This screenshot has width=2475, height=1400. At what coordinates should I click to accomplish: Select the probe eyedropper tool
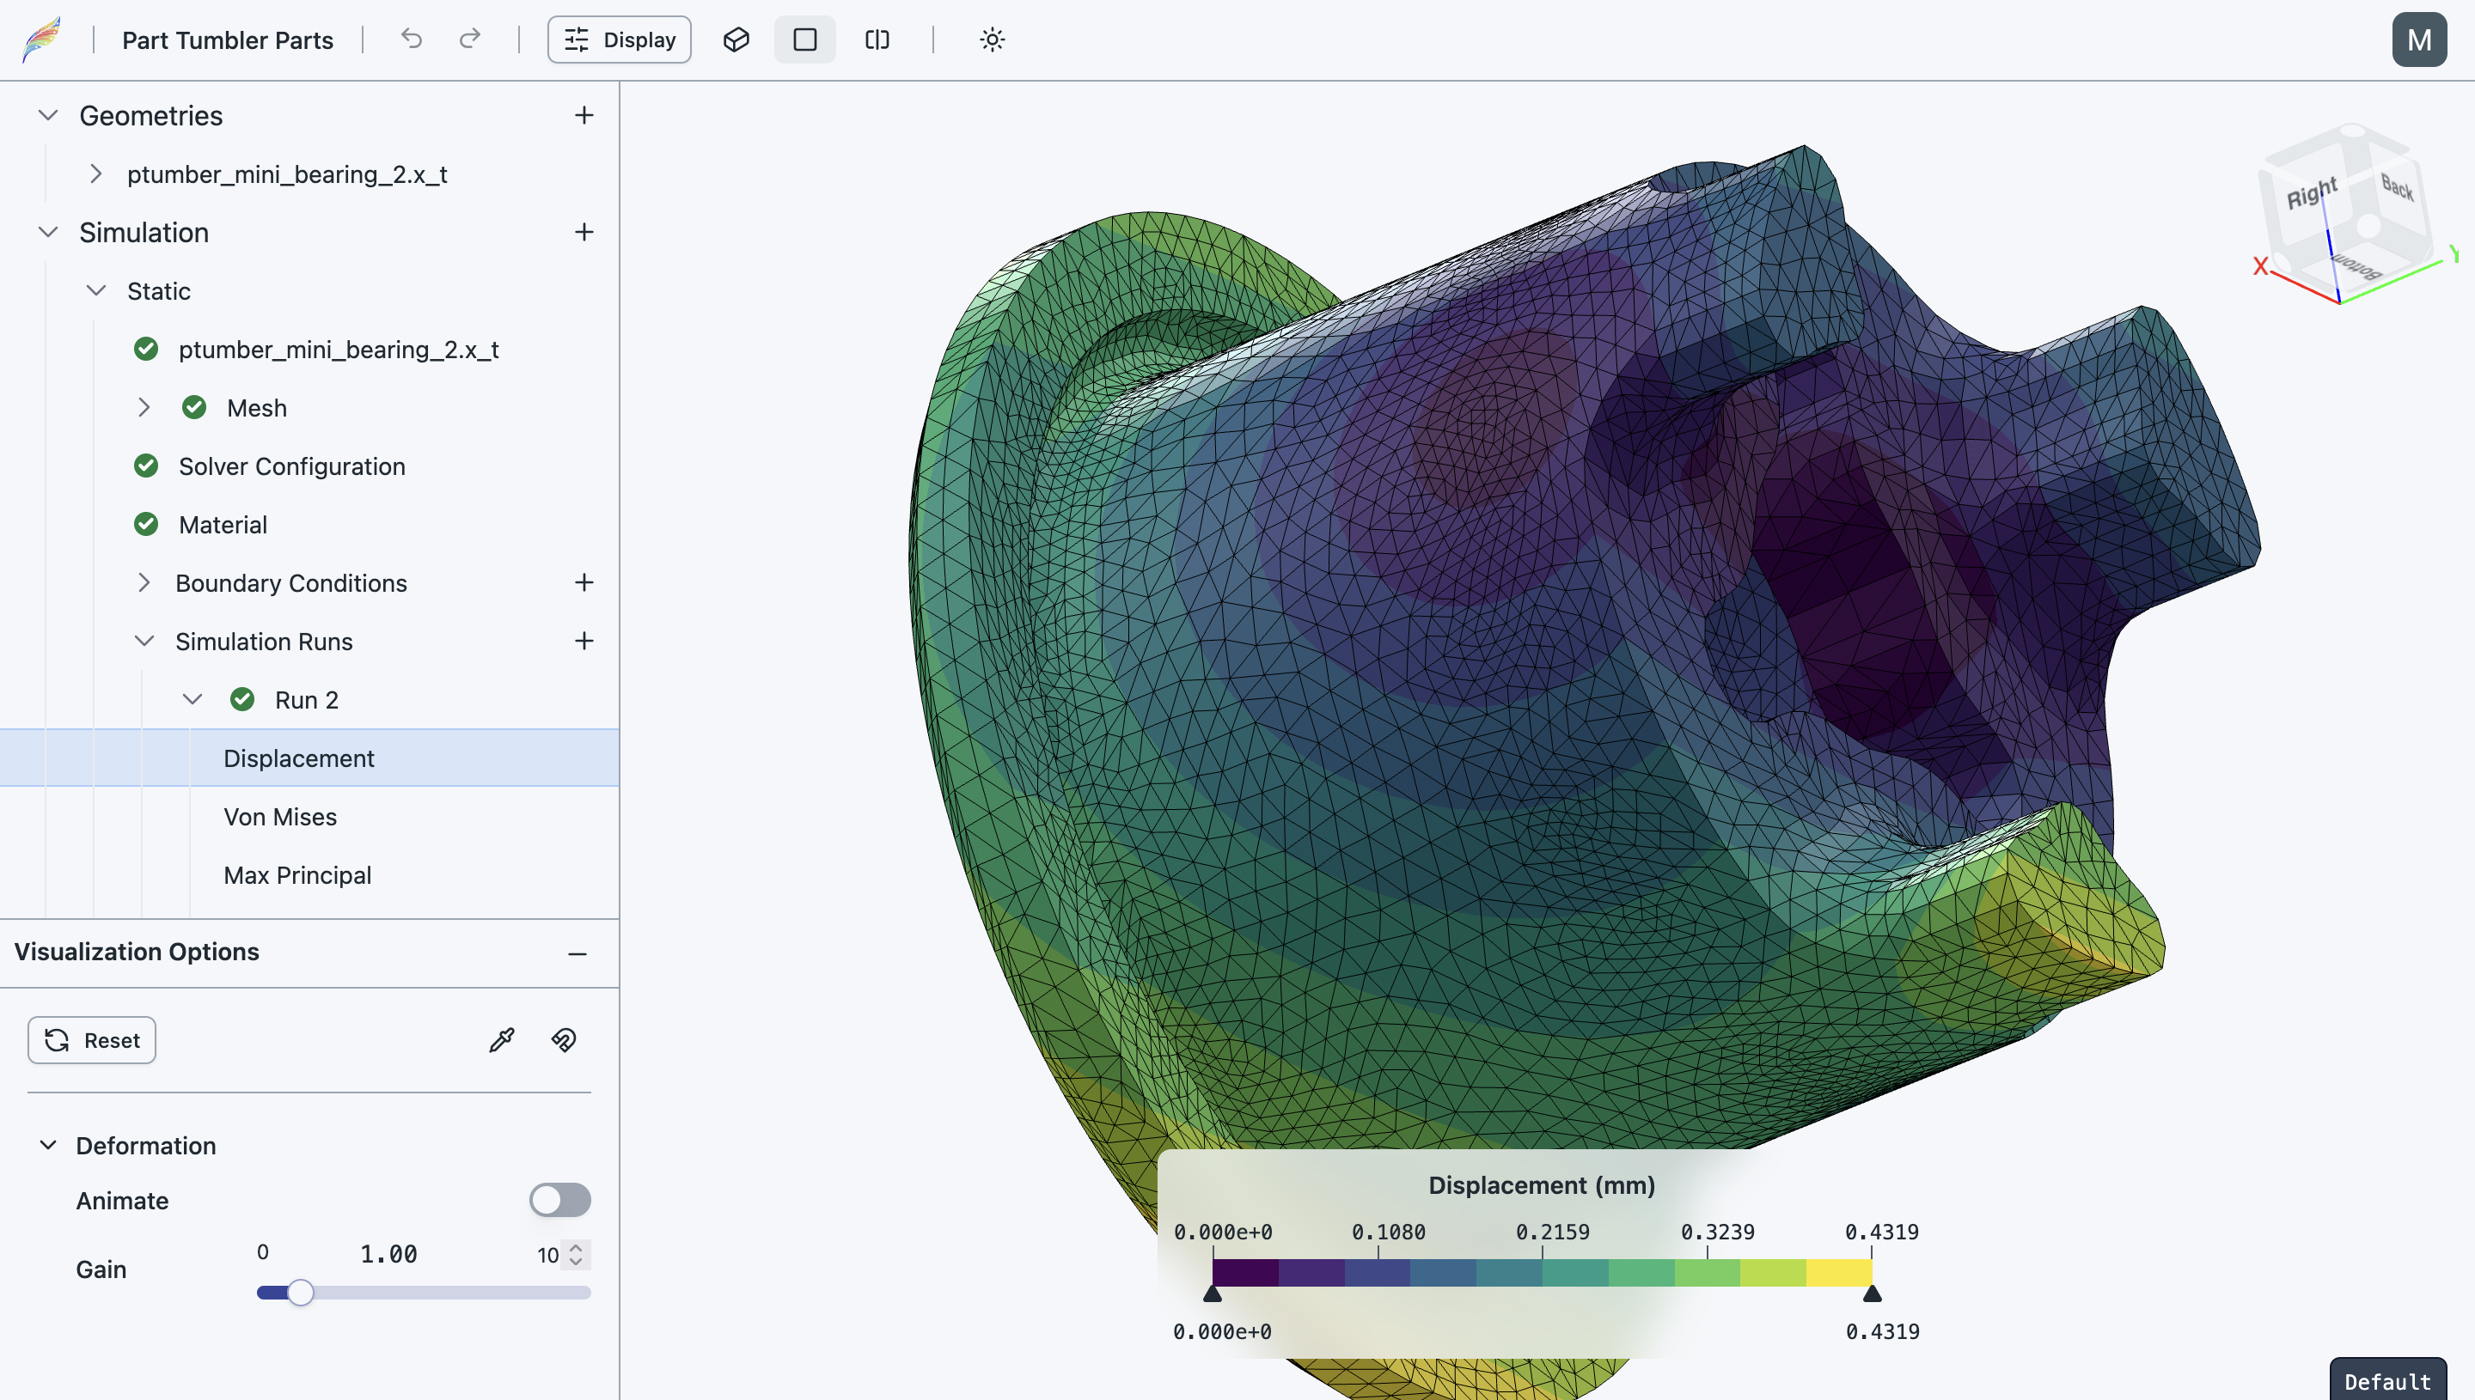(x=500, y=1039)
